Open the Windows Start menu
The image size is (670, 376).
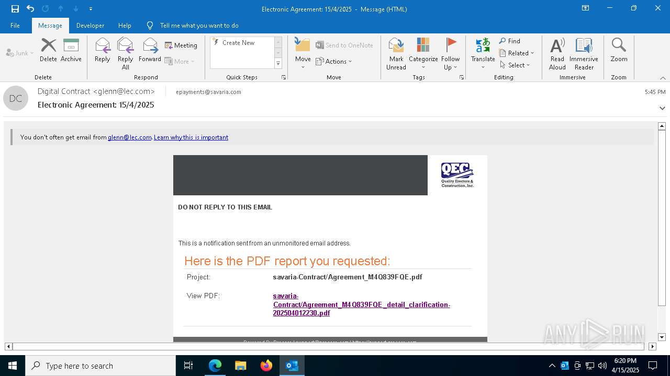click(x=13, y=366)
